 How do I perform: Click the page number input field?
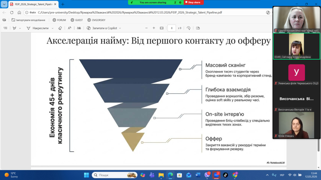(x=171, y=28)
